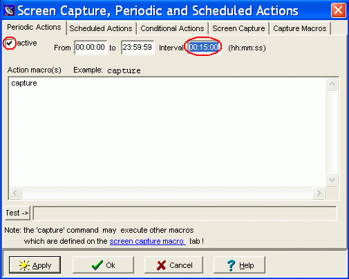Click the sun icon on Apply
The width and height of the screenshot is (349, 279).
[24, 265]
